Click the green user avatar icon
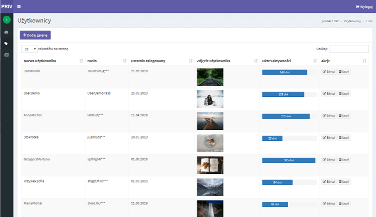 click(7, 19)
